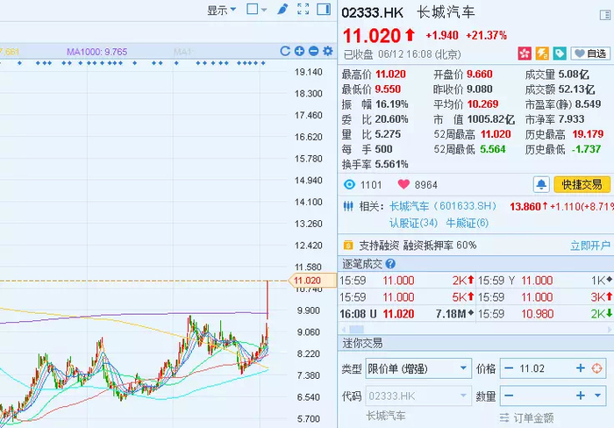Expand the quantity dropdown arrow
This screenshot has height=428, width=614.
point(597,396)
